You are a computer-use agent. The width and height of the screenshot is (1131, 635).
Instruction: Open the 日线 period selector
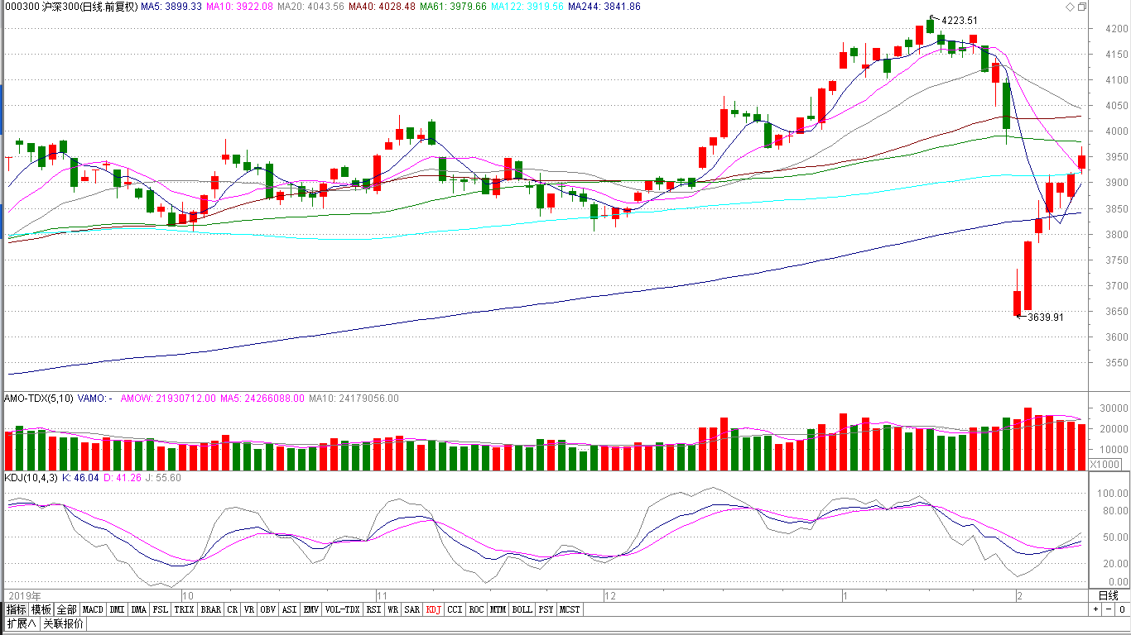click(x=1109, y=595)
